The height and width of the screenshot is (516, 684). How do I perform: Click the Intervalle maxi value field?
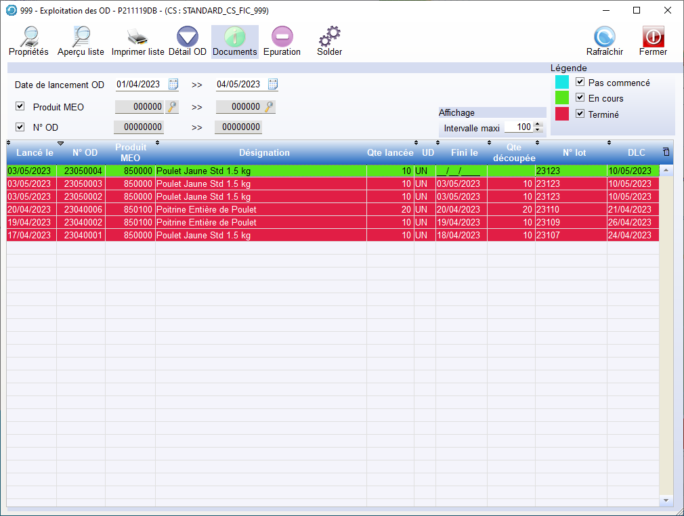pyautogui.click(x=518, y=127)
